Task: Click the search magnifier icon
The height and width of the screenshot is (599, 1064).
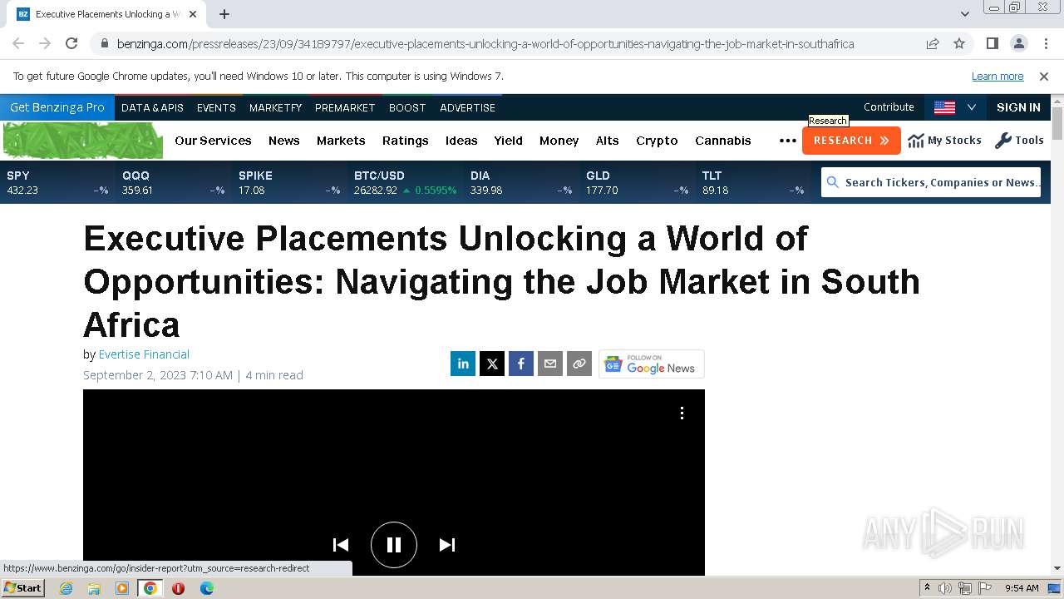Action: click(x=833, y=182)
